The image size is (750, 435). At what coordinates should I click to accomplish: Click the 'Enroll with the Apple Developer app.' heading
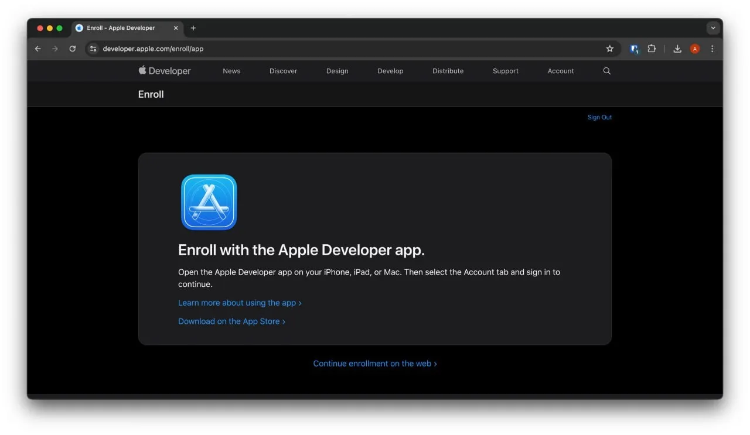coord(301,250)
